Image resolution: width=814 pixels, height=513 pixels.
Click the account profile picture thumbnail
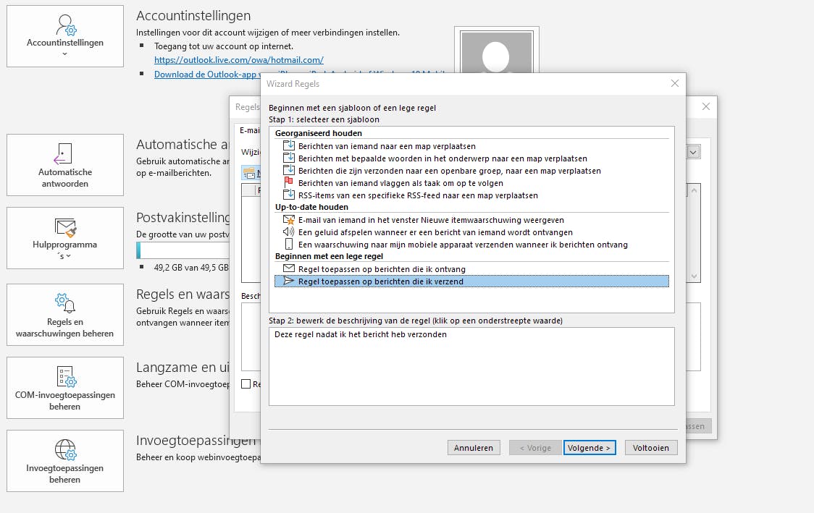pos(496,51)
